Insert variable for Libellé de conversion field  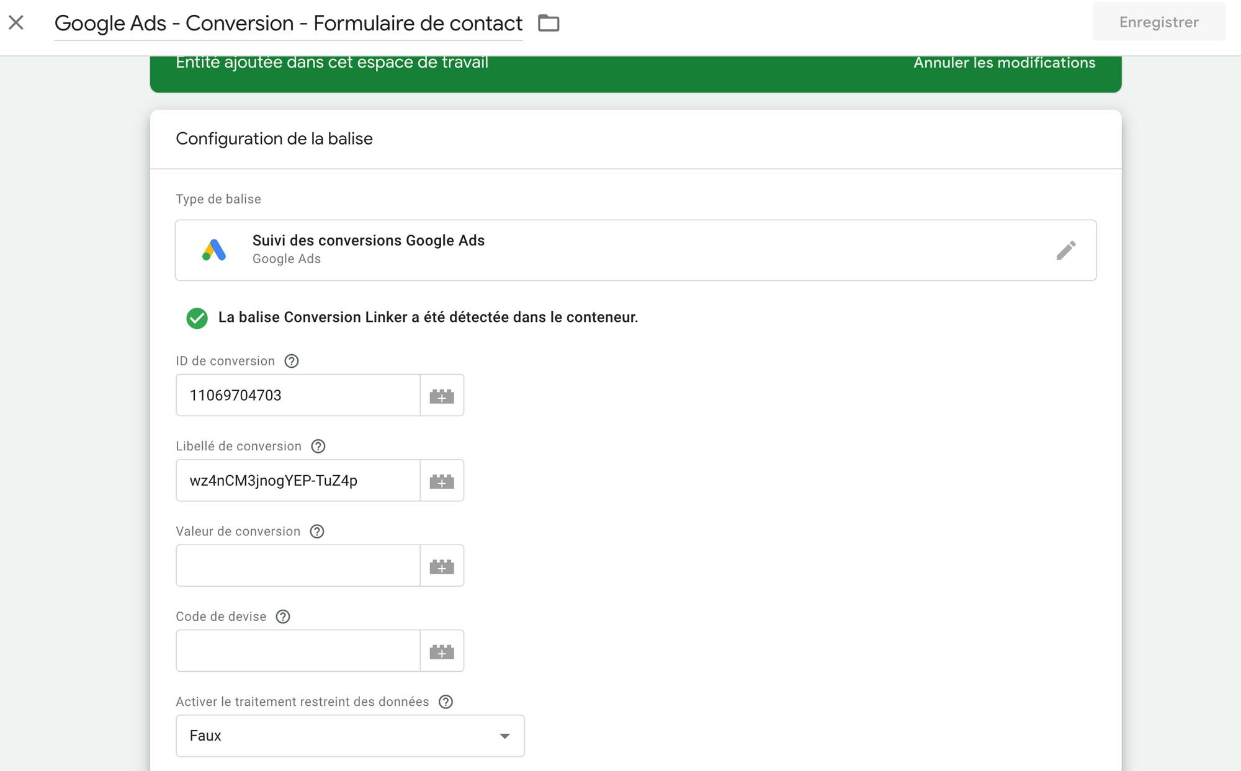click(x=442, y=481)
